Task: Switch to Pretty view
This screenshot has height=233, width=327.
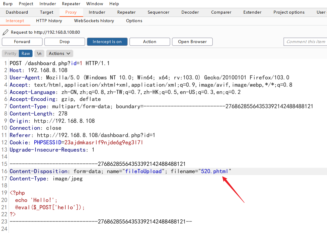Action: tap(10, 53)
